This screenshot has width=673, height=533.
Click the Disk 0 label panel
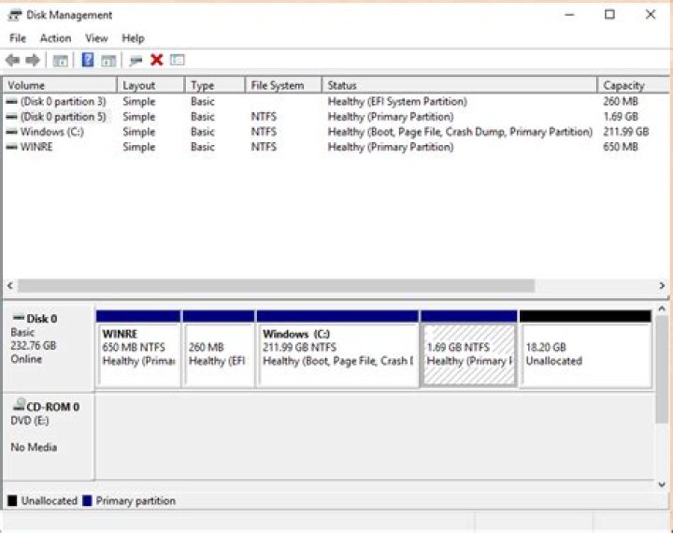49,348
